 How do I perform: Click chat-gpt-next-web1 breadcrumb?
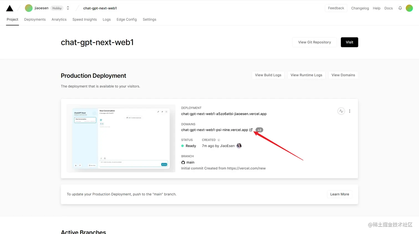click(x=100, y=8)
